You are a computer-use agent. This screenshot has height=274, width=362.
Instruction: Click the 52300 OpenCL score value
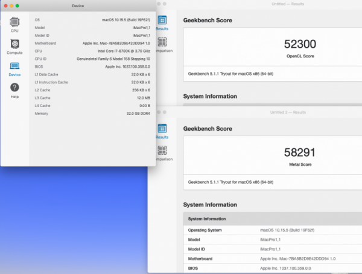pyautogui.click(x=300, y=44)
